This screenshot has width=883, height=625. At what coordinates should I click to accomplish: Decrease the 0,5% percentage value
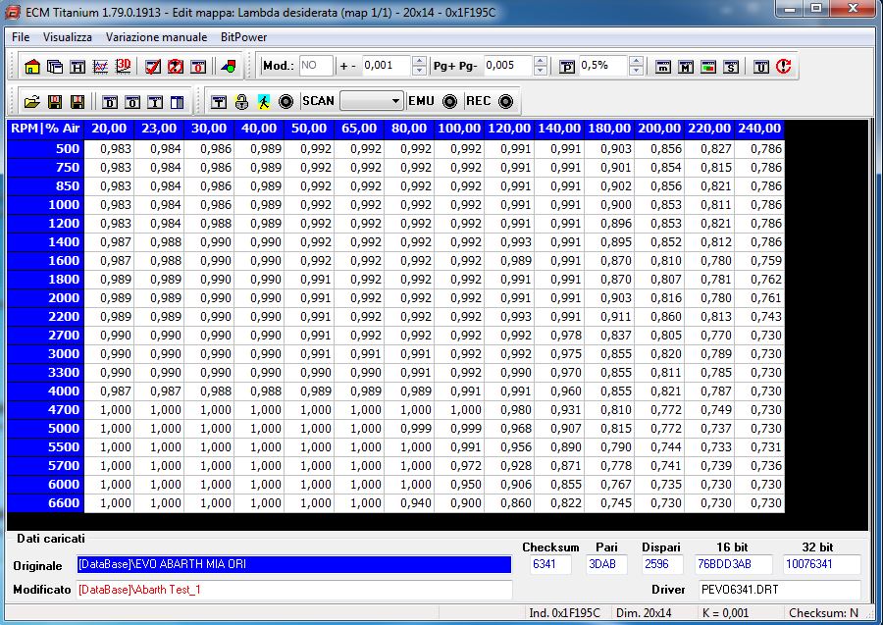pos(636,71)
